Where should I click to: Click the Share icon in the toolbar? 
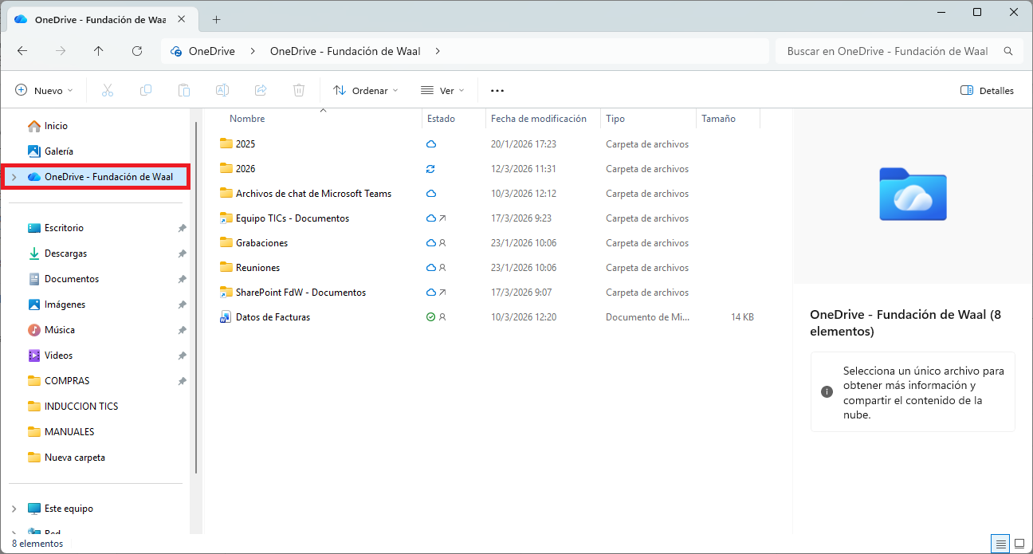261,90
